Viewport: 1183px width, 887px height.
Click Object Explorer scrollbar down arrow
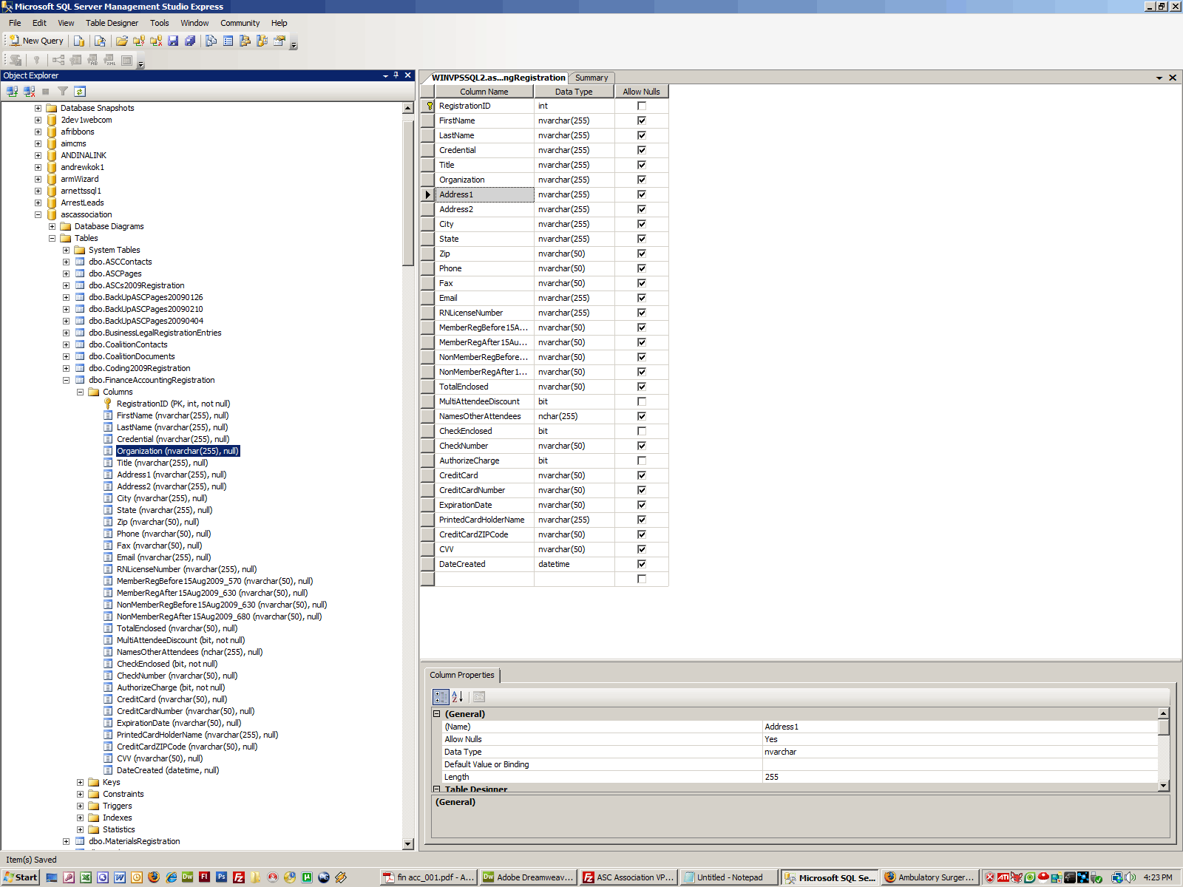408,843
